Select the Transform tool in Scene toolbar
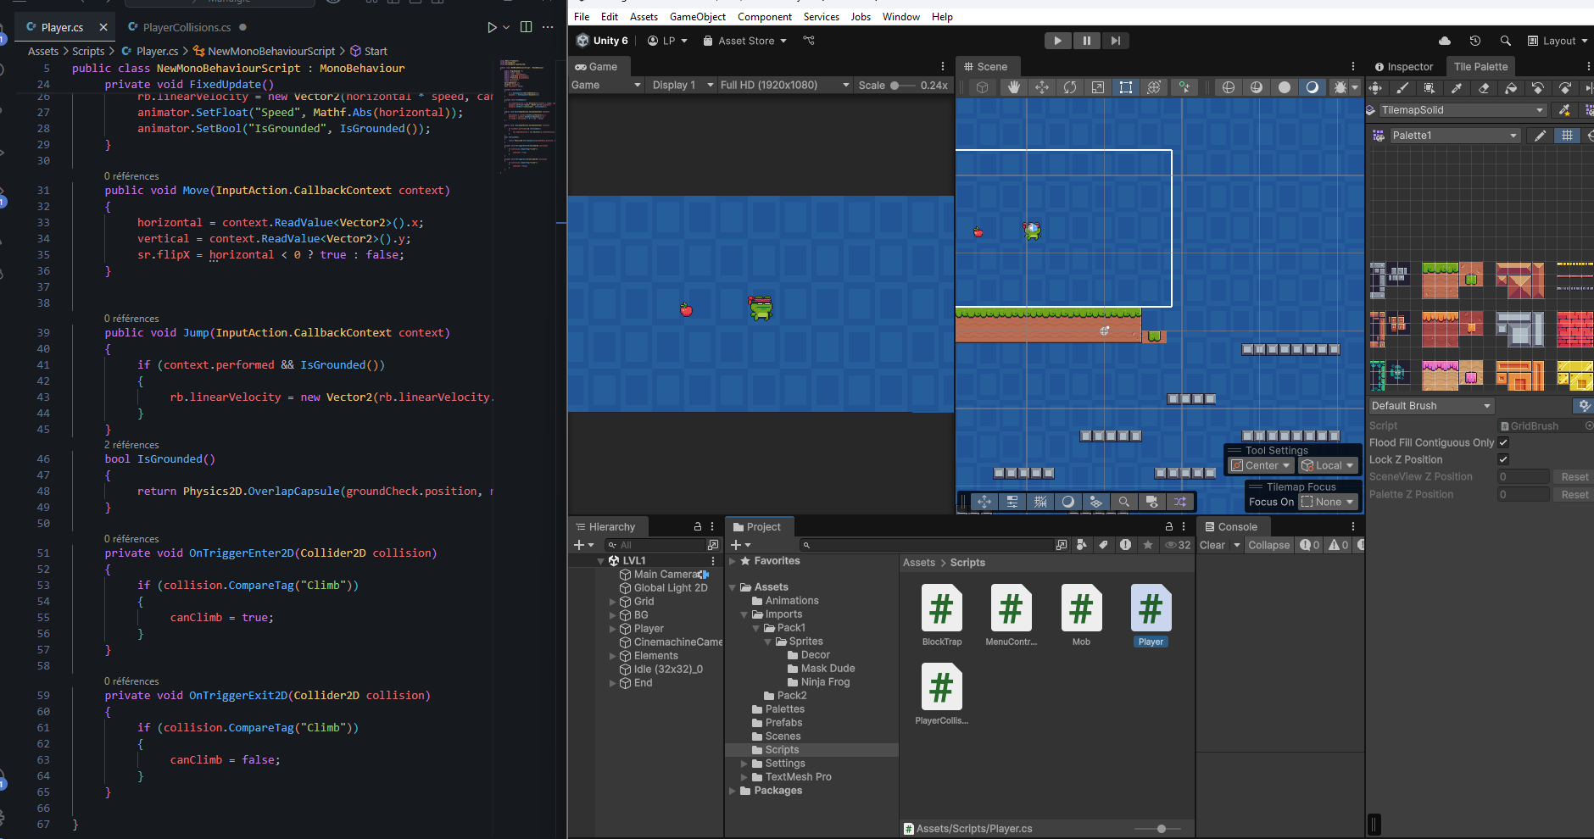The image size is (1594, 839). (x=1153, y=87)
